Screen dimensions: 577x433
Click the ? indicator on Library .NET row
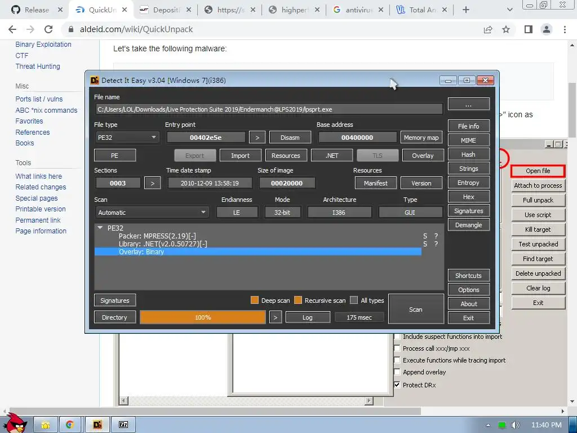[x=436, y=244]
